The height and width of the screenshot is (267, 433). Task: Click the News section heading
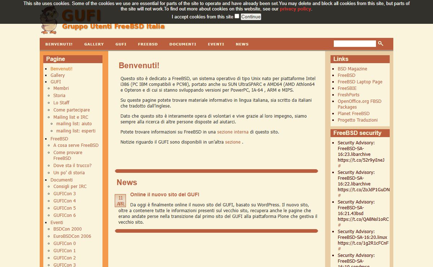127,183
